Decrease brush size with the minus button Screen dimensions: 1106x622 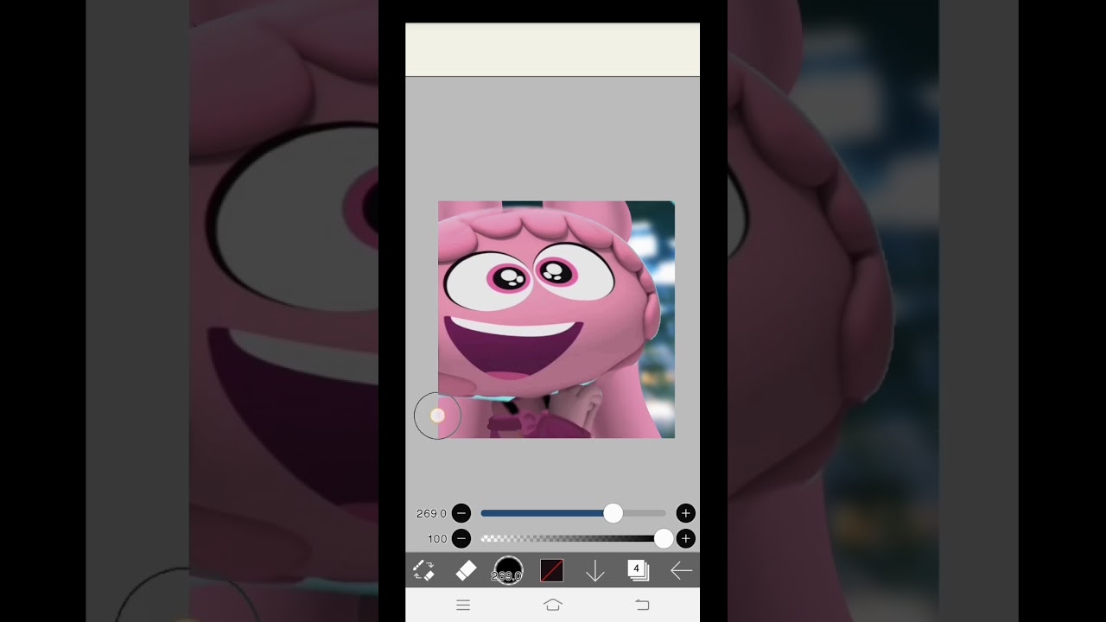(x=461, y=513)
